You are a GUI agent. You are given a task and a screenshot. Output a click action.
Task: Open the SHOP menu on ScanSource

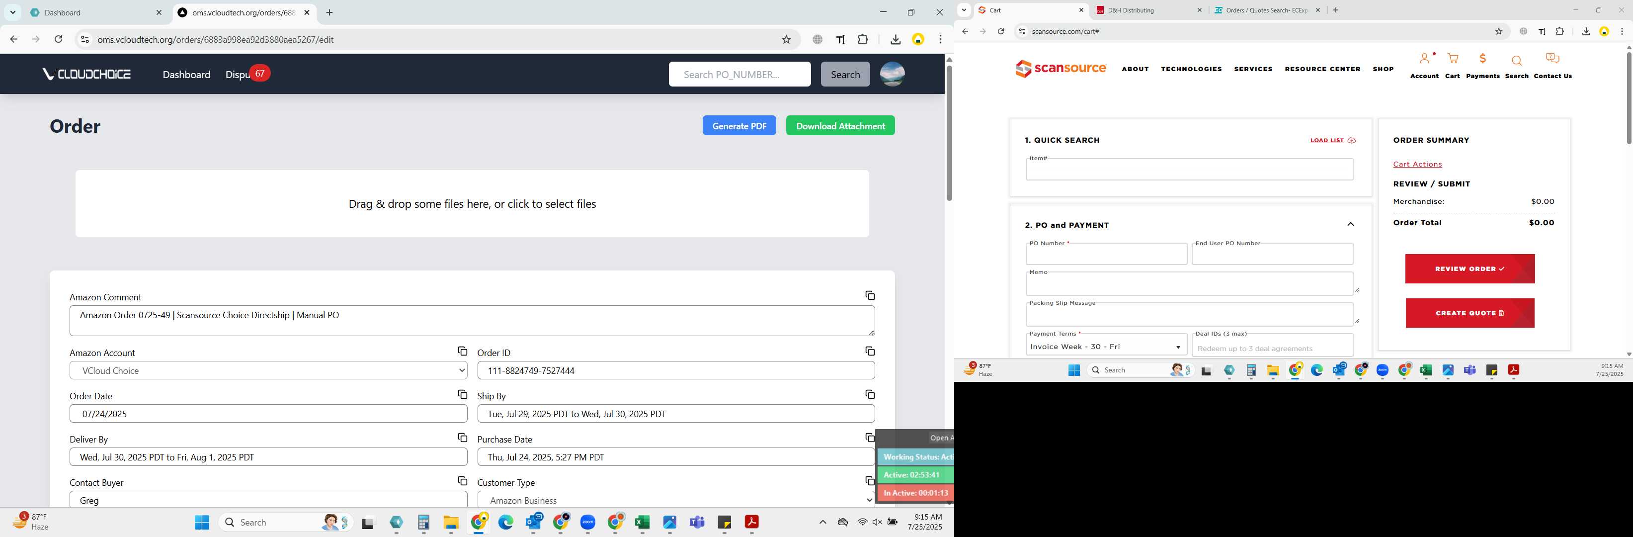pyautogui.click(x=1383, y=69)
